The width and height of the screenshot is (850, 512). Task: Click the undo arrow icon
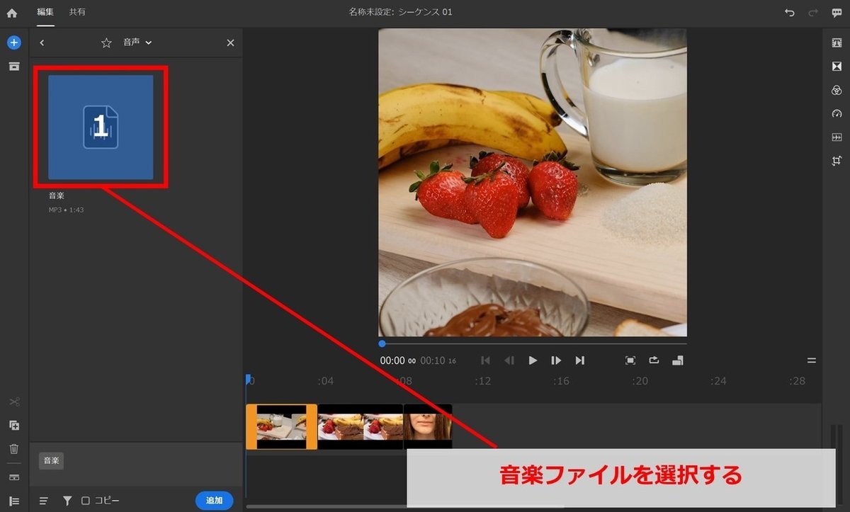789,13
